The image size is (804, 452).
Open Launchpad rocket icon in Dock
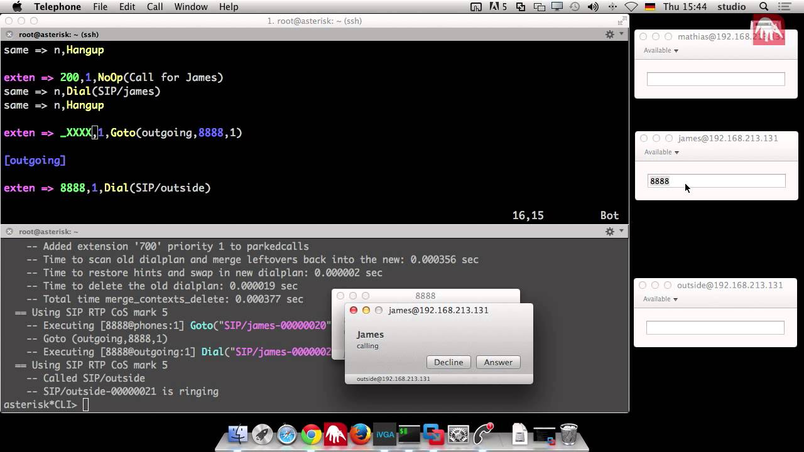pos(262,434)
